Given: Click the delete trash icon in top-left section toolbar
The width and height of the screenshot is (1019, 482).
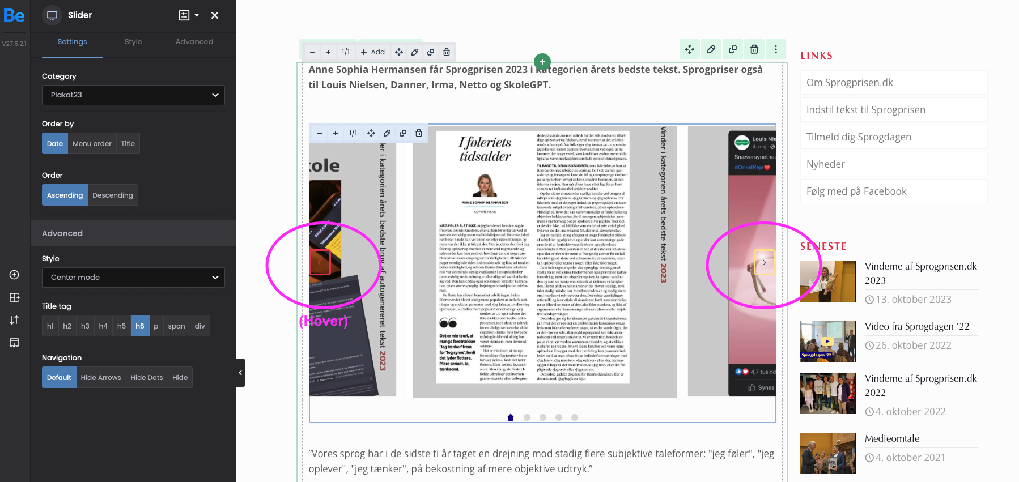Looking at the screenshot, I should tap(447, 52).
